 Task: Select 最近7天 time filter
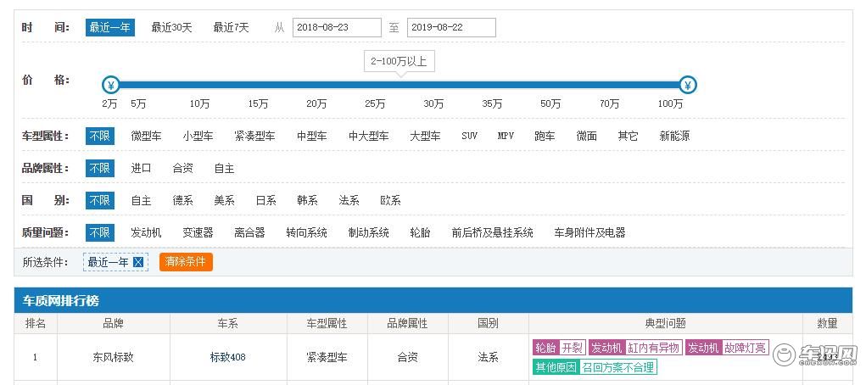231,27
